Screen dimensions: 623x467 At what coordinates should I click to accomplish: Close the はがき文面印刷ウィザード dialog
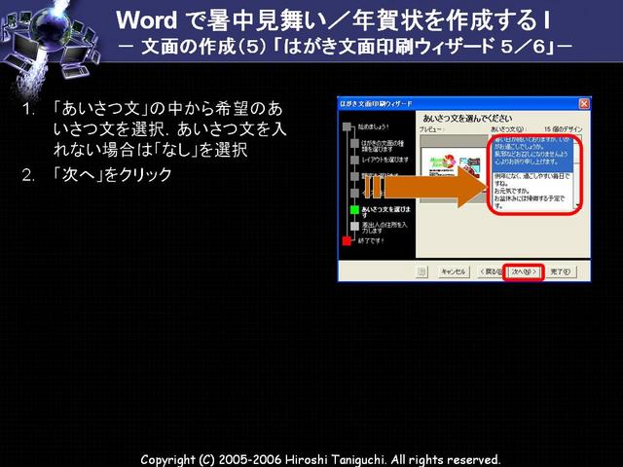pos(584,104)
